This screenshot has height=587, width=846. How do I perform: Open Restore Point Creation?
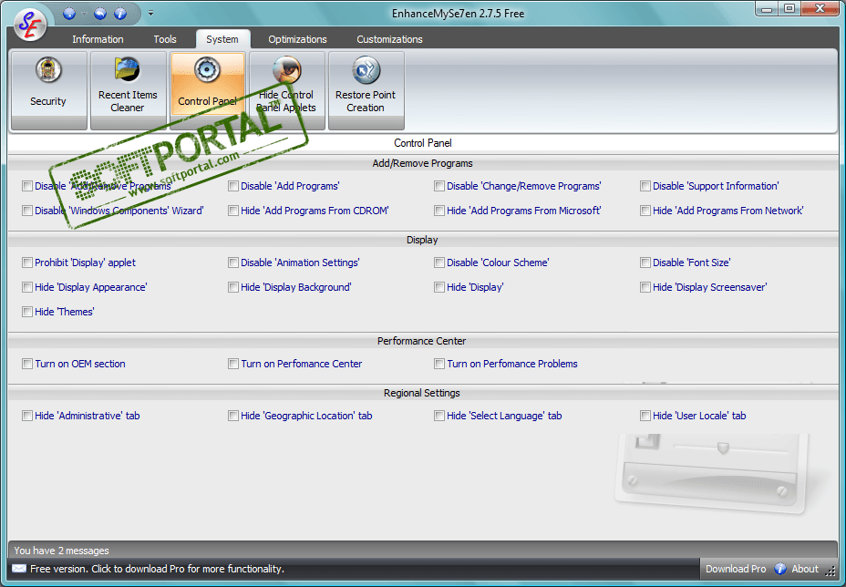(x=366, y=90)
